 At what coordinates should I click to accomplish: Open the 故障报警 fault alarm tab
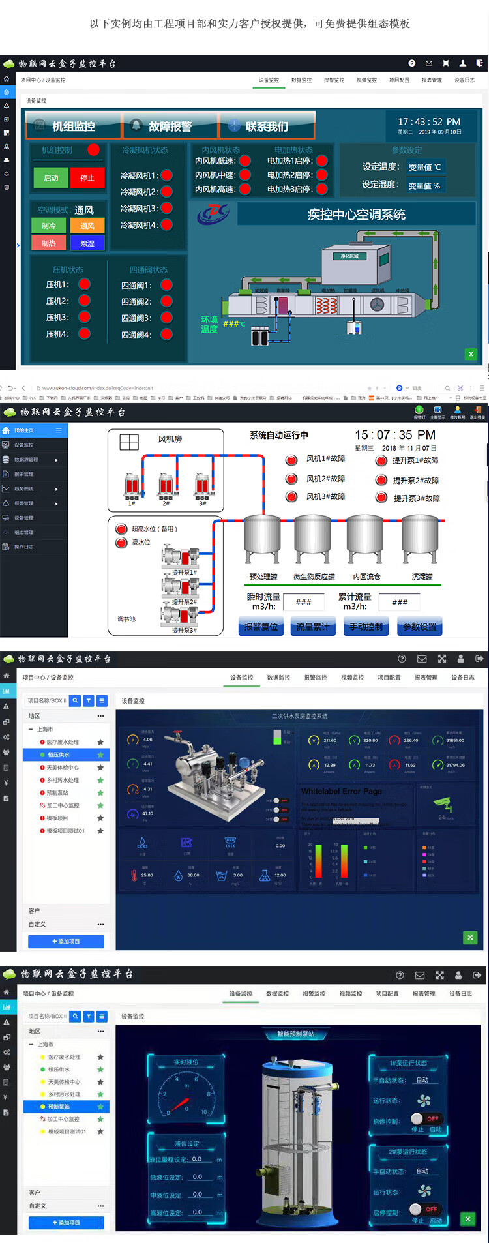(170, 126)
